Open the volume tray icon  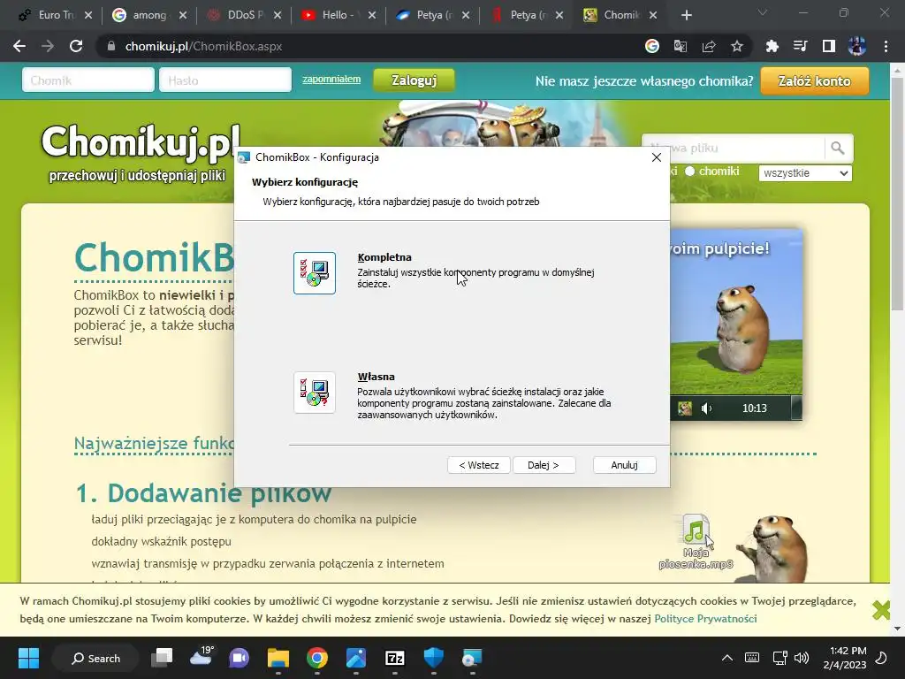pyautogui.click(x=802, y=658)
